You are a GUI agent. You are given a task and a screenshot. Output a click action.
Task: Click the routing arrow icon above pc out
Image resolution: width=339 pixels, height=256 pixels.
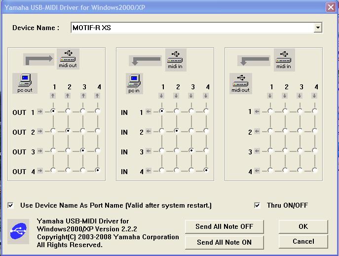point(38,60)
